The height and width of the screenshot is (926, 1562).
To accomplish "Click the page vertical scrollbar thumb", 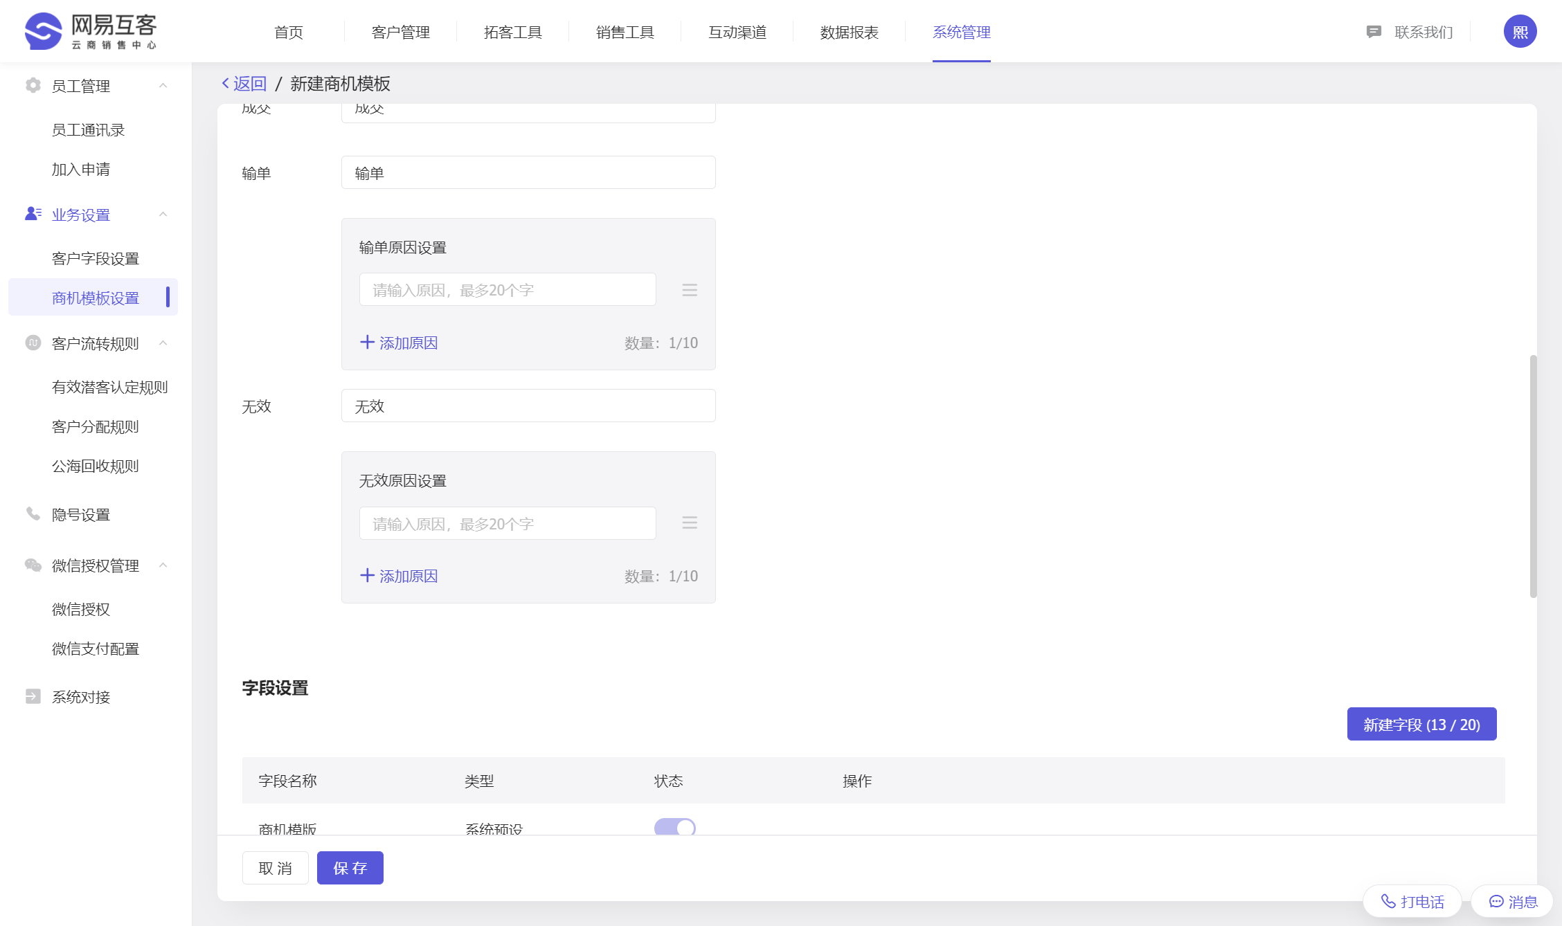I will click(1533, 476).
